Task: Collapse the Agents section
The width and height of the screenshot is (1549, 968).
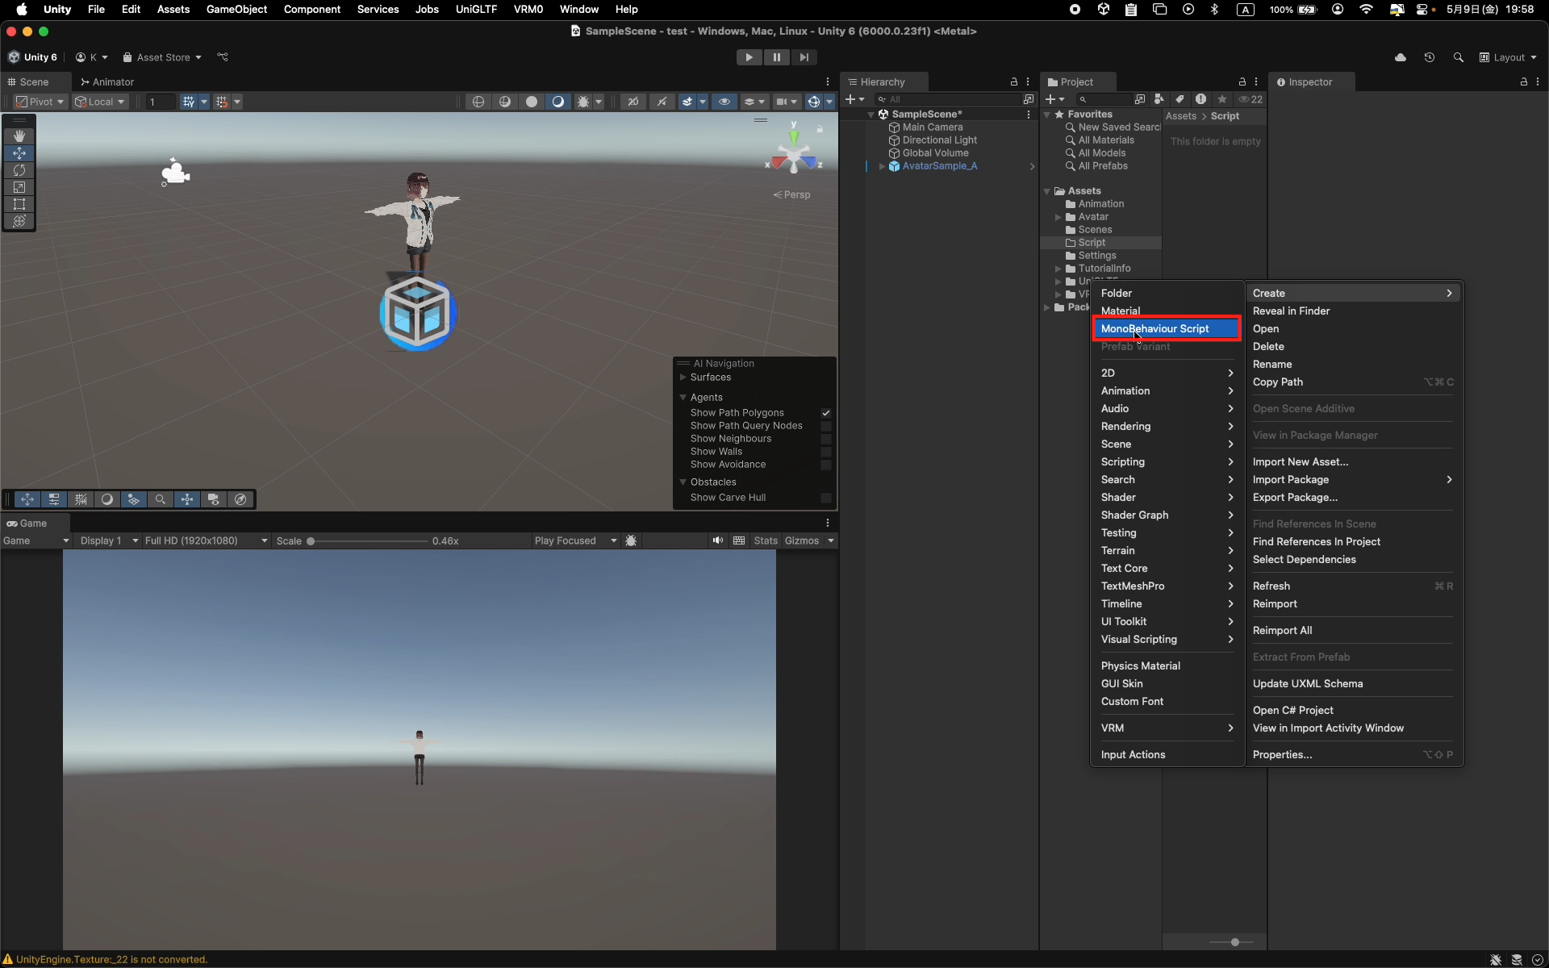Action: tap(683, 398)
